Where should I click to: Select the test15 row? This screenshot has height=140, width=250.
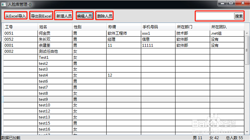click(x=124, y=123)
